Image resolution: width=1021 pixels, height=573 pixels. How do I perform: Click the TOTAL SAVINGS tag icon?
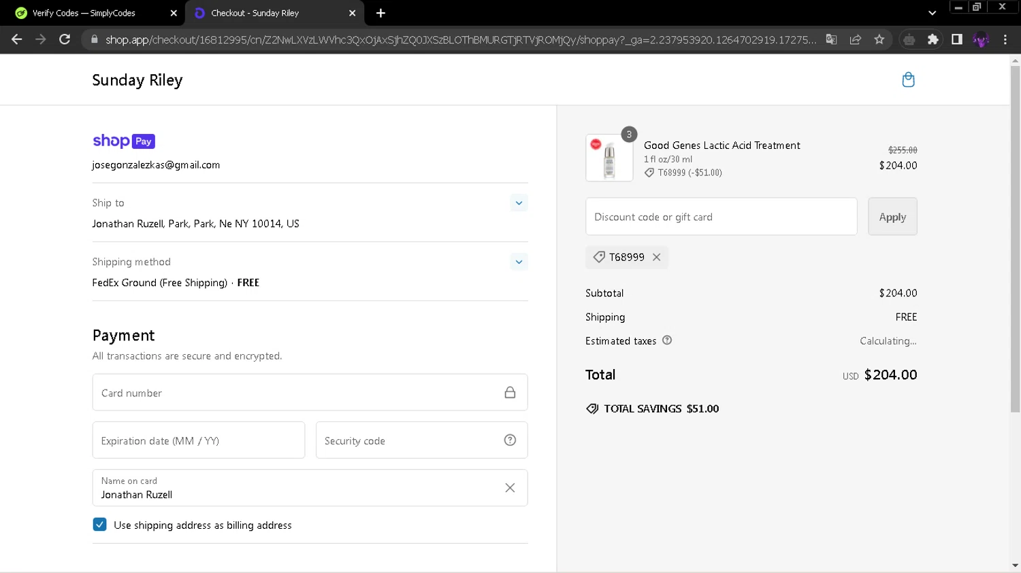[x=592, y=409]
